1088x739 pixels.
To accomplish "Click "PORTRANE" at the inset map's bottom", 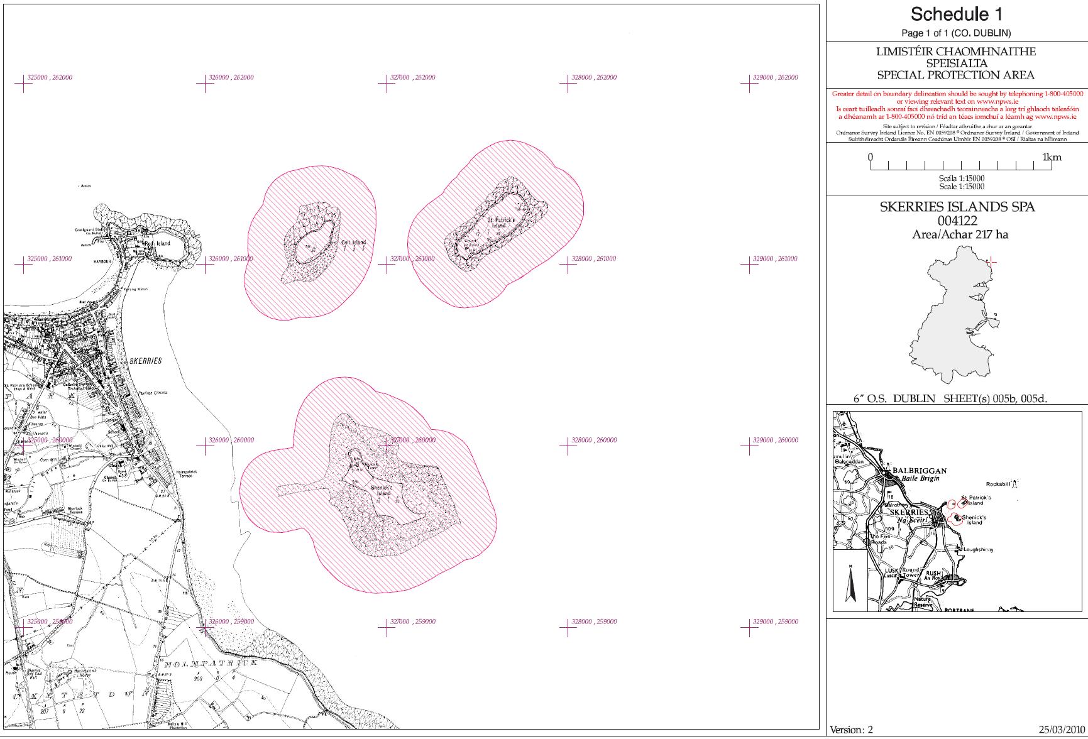I will 959,610.
